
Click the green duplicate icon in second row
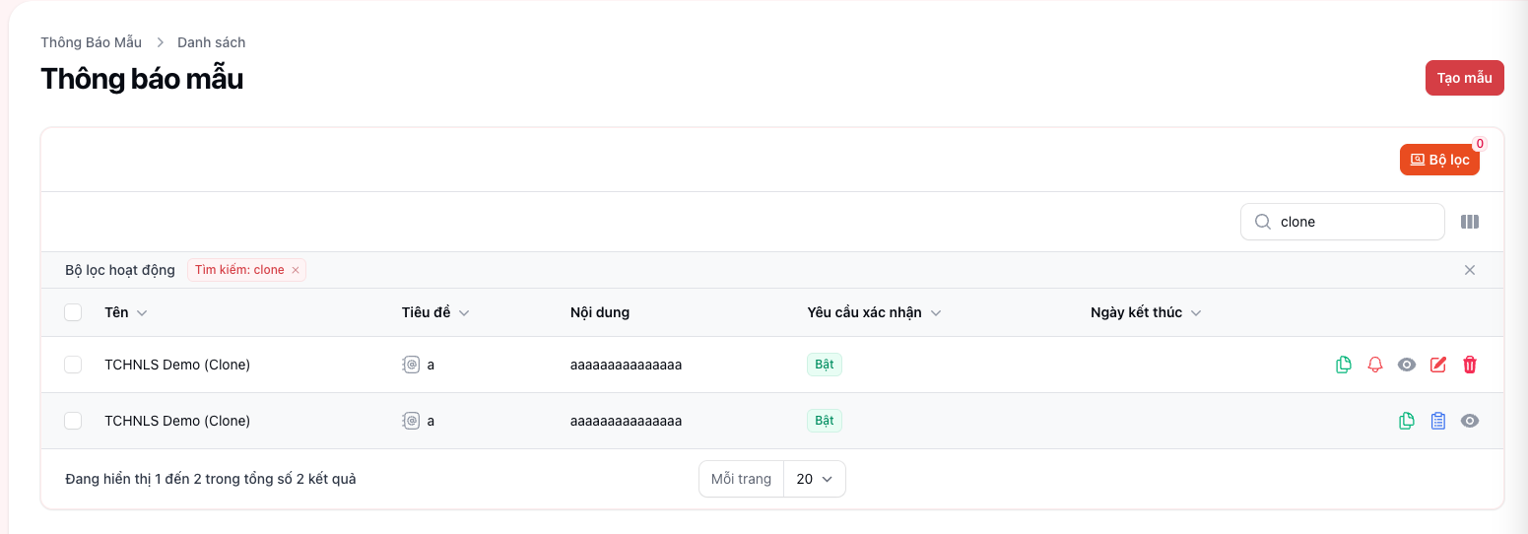1407,421
